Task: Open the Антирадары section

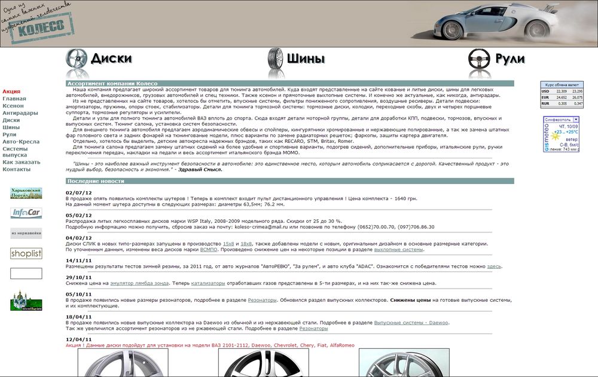Action: [x=20, y=113]
